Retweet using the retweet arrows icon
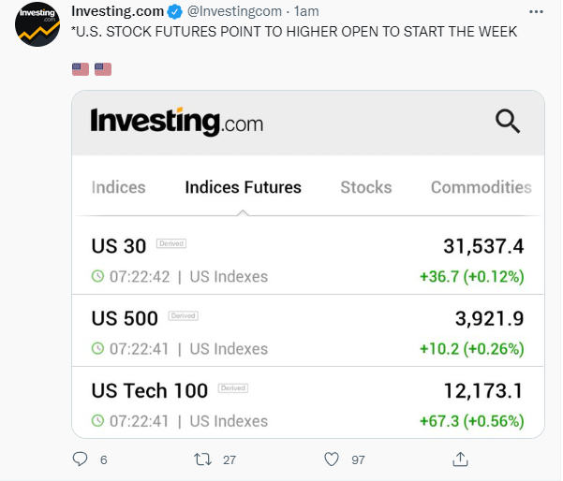 pos(203,459)
